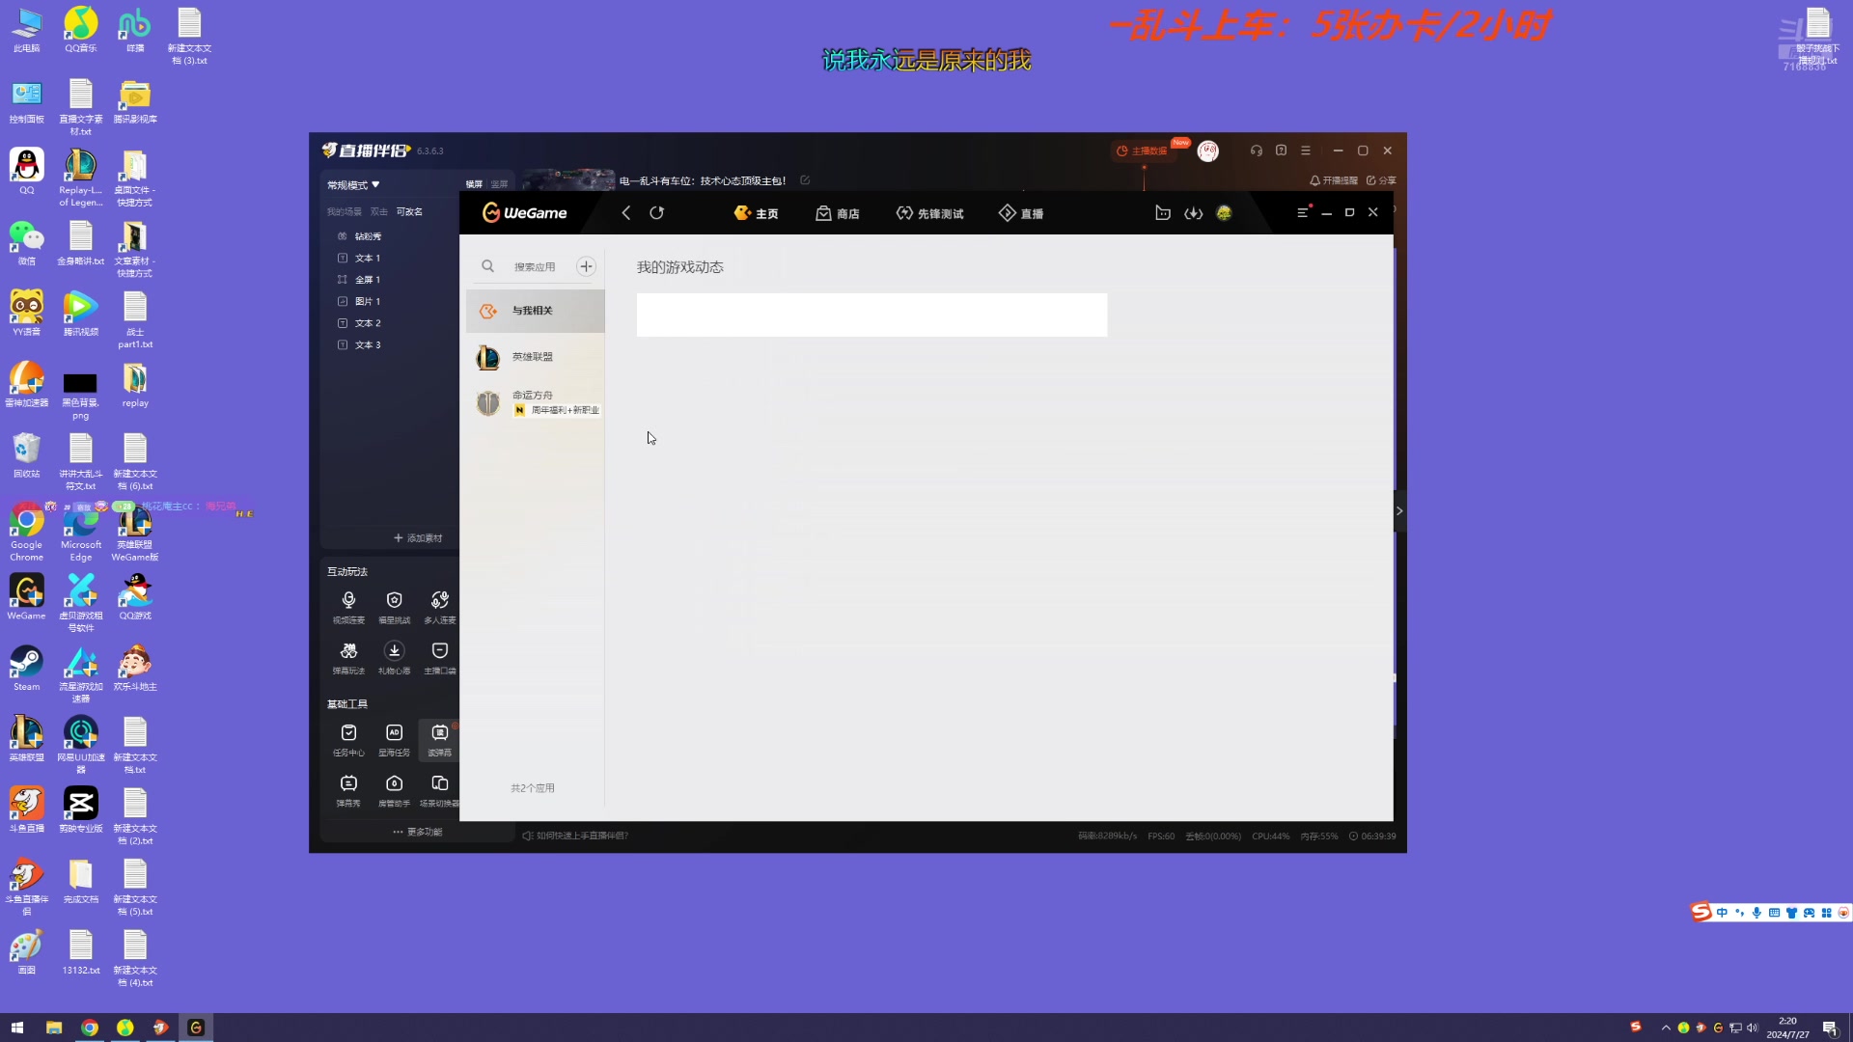This screenshot has height=1042, width=1853.
Task: Refresh the WeGame page
Action: pos(657,213)
